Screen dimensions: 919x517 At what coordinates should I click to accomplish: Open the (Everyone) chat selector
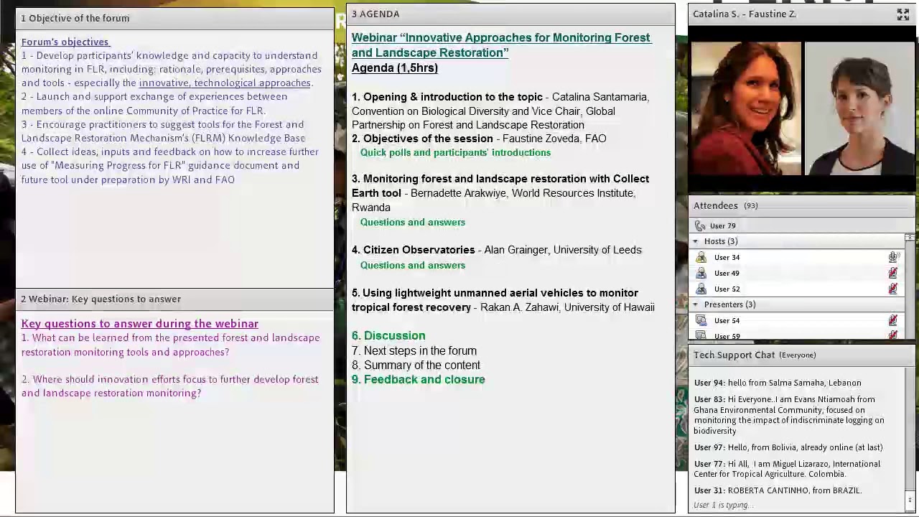point(797,355)
